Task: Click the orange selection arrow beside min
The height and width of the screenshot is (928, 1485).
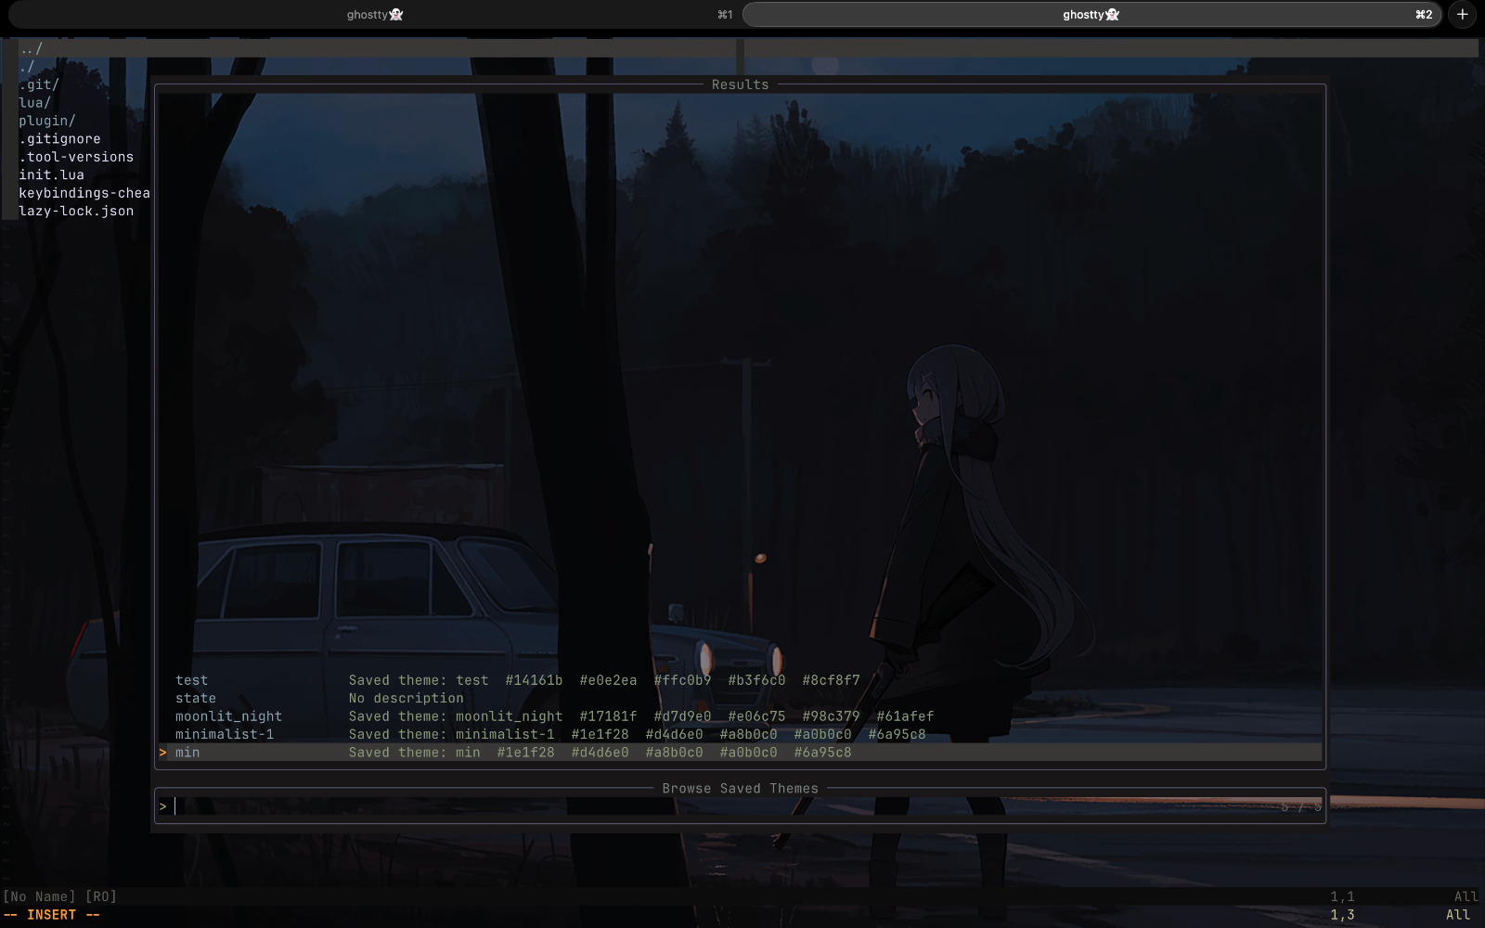Action: [164, 753]
